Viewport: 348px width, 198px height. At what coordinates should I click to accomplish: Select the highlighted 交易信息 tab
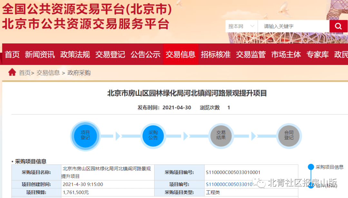(x=180, y=55)
